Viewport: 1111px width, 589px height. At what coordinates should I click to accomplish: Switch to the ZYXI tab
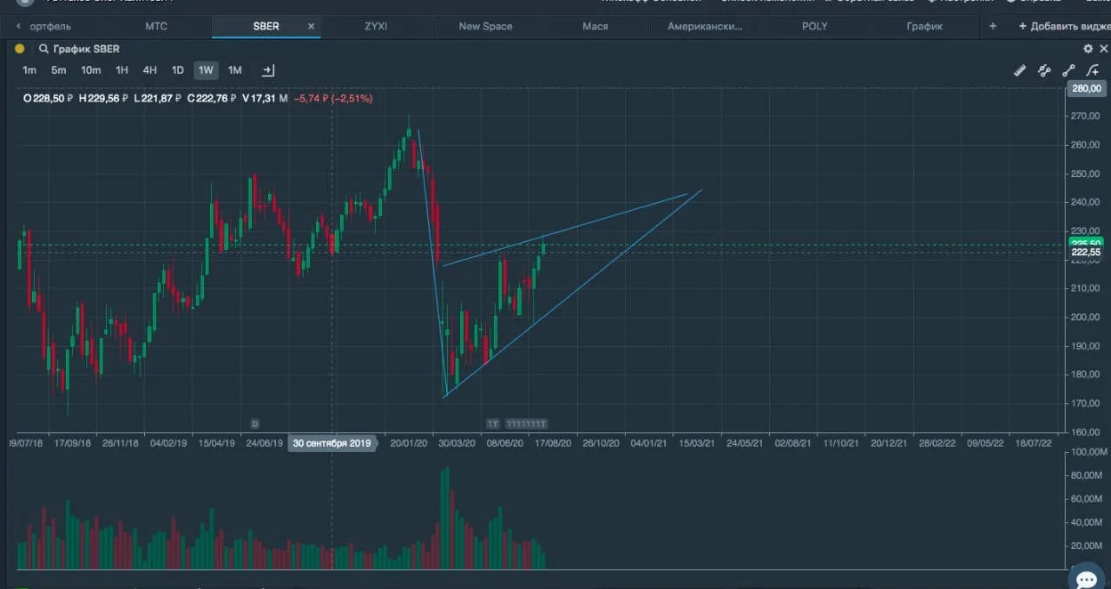[x=376, y=26]
